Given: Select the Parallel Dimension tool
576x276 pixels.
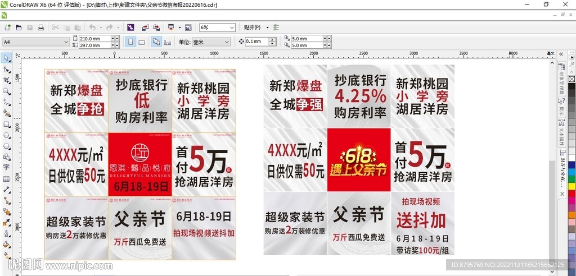Looking at the screenshot, I should pyautogui.click(x=7, y=190).
